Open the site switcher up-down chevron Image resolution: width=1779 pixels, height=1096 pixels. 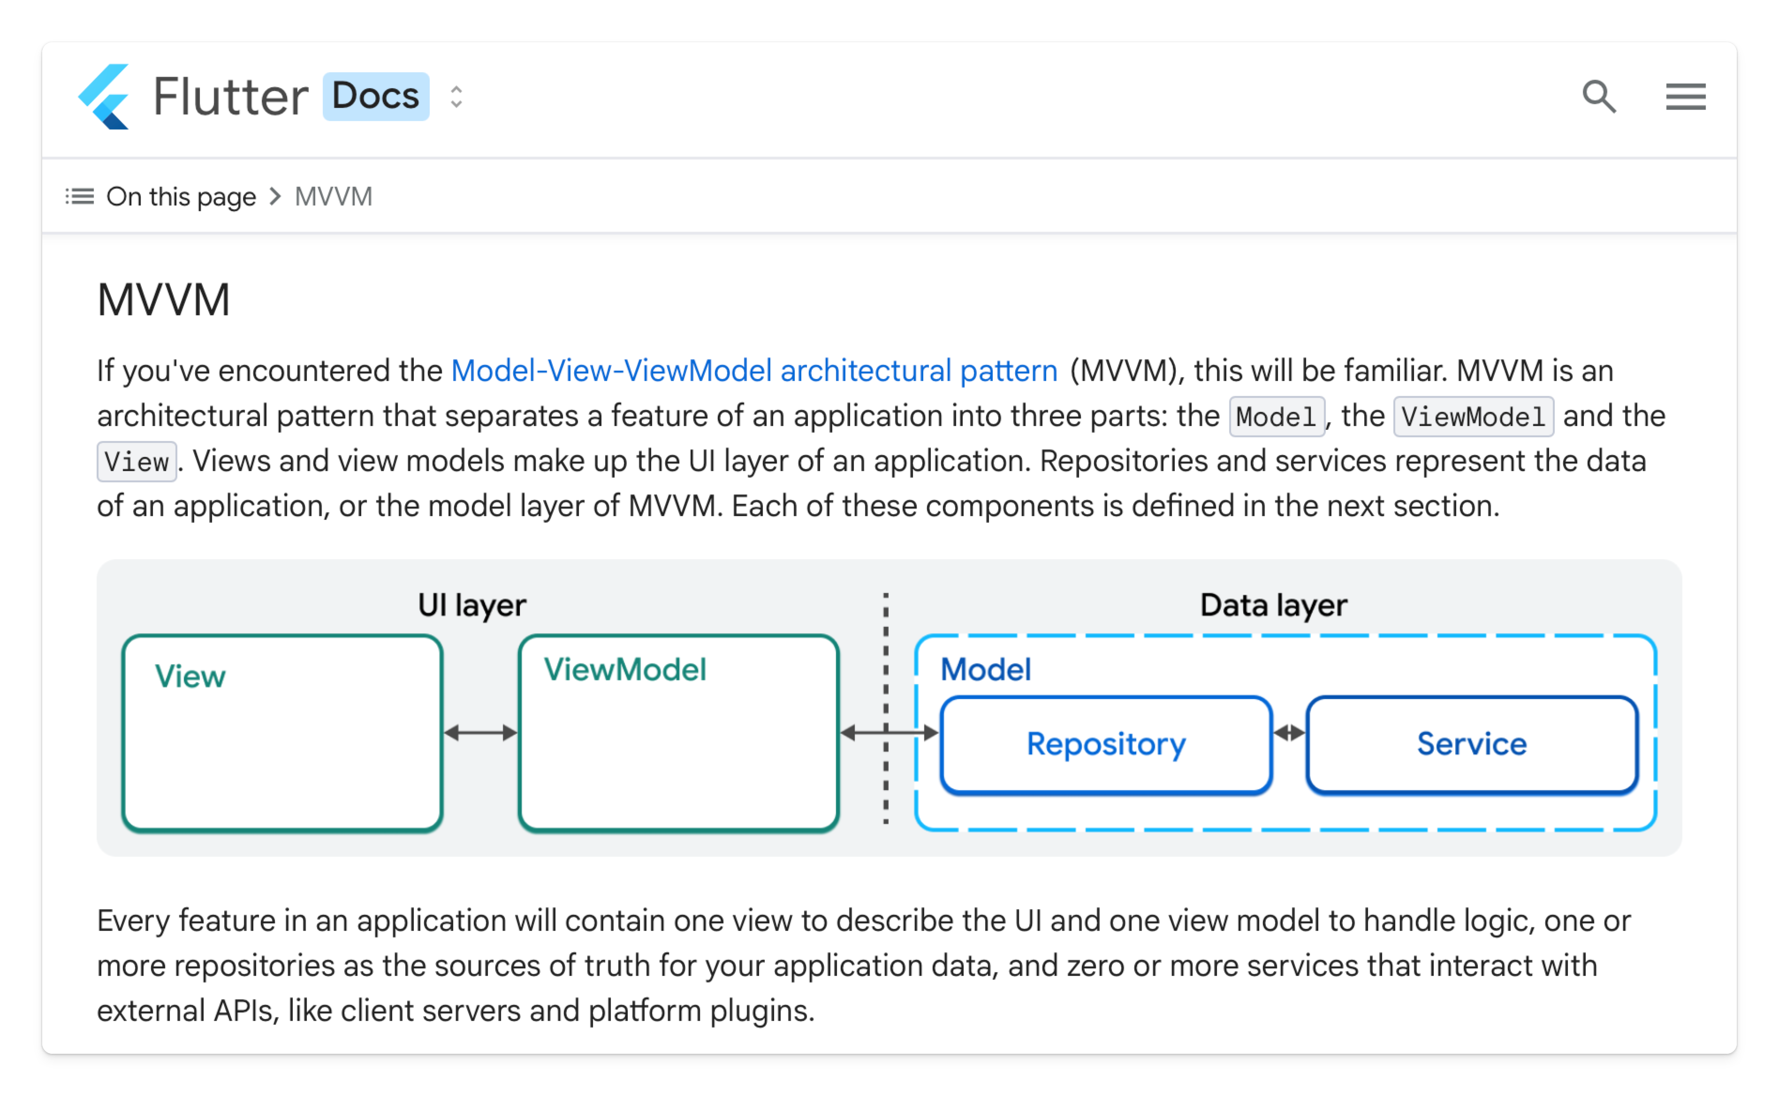tap(456, 96)
